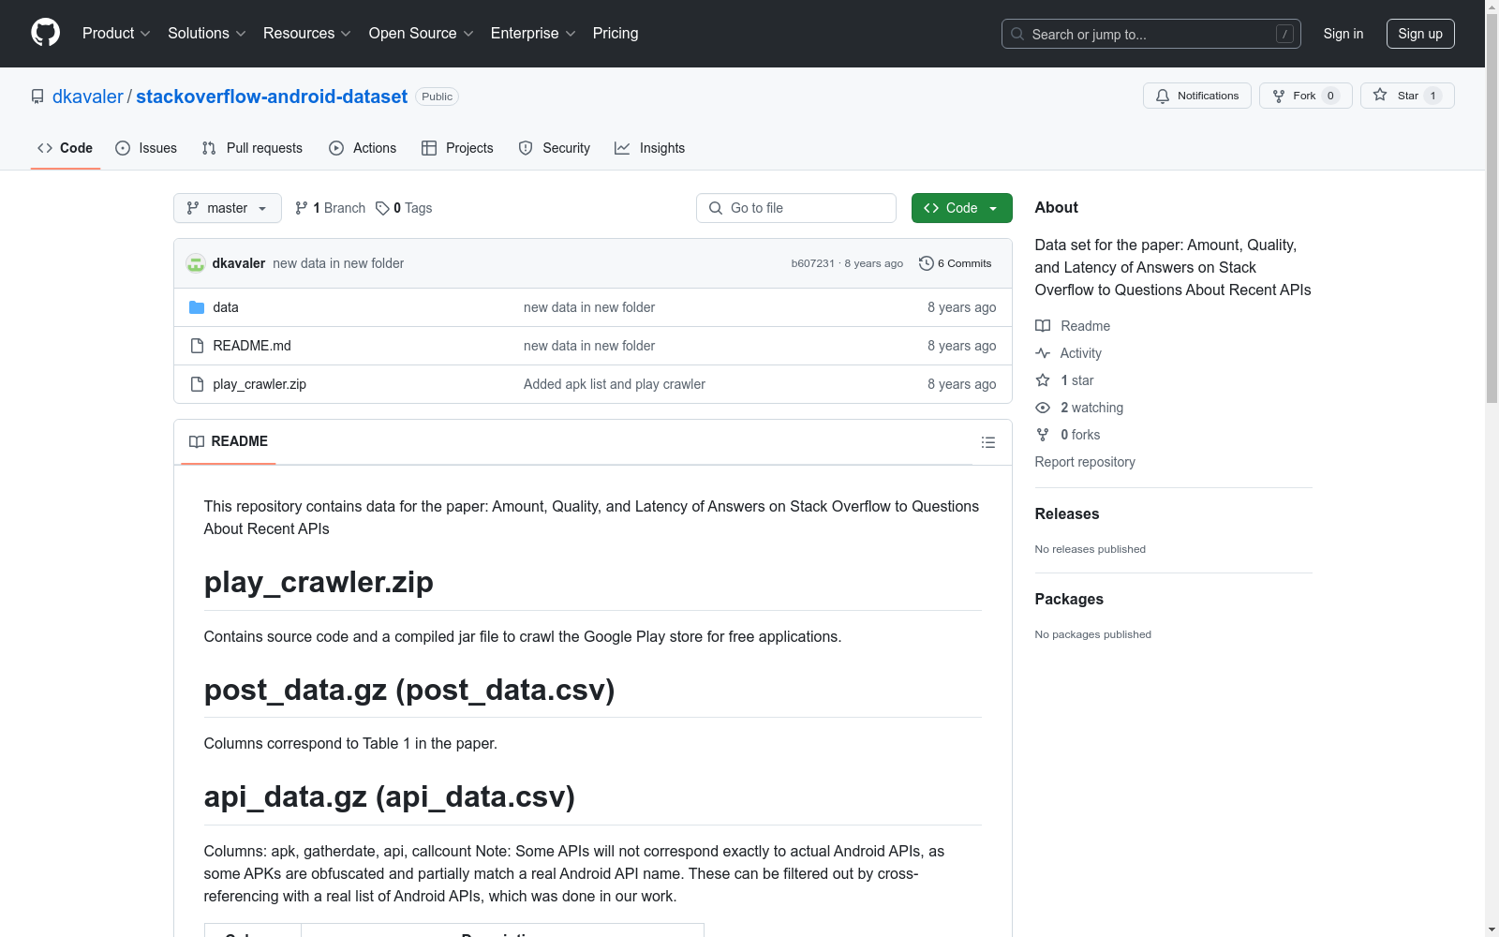Viewport: 1499px width, 937px height.
Task: Click dkavaler avatar in commit row
Action: (x=196, y=263)
